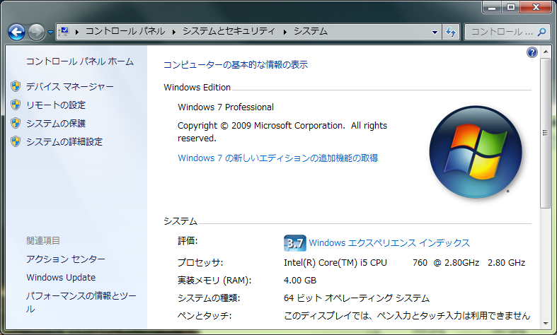Screen dimensions: 557x335
Task: Click the magnifier search icon
Action: tap(541, 32)
